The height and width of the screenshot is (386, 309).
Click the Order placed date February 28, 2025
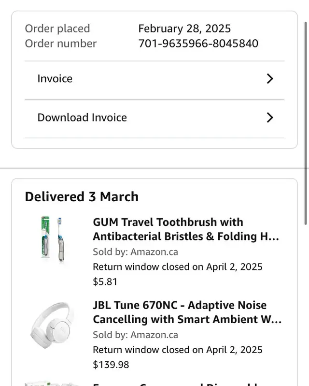[184, 29]
